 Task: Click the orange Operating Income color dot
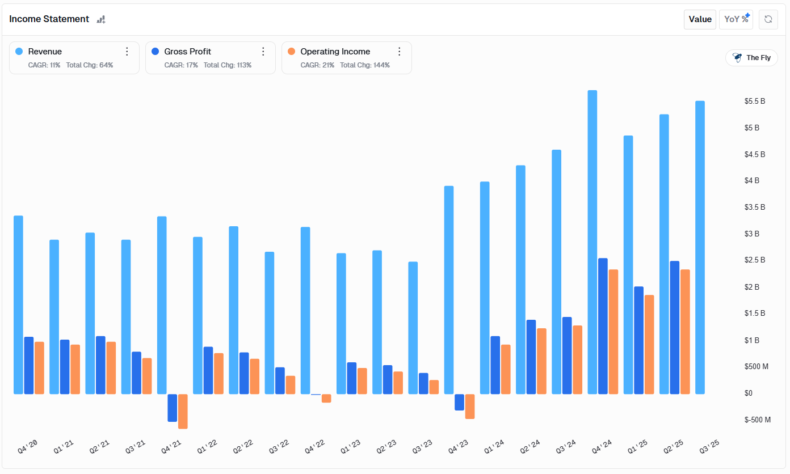(x=292, y=52)
